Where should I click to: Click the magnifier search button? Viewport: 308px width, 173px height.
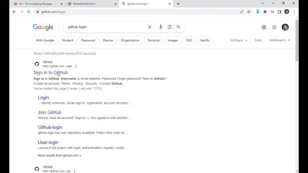coord(179,27)
